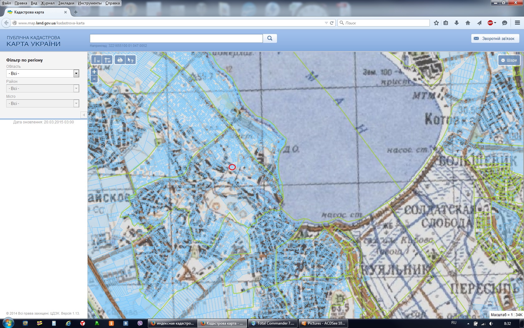Click the cadastral number search field
Viewport: 524px width, 328px height.
[176, 38]
